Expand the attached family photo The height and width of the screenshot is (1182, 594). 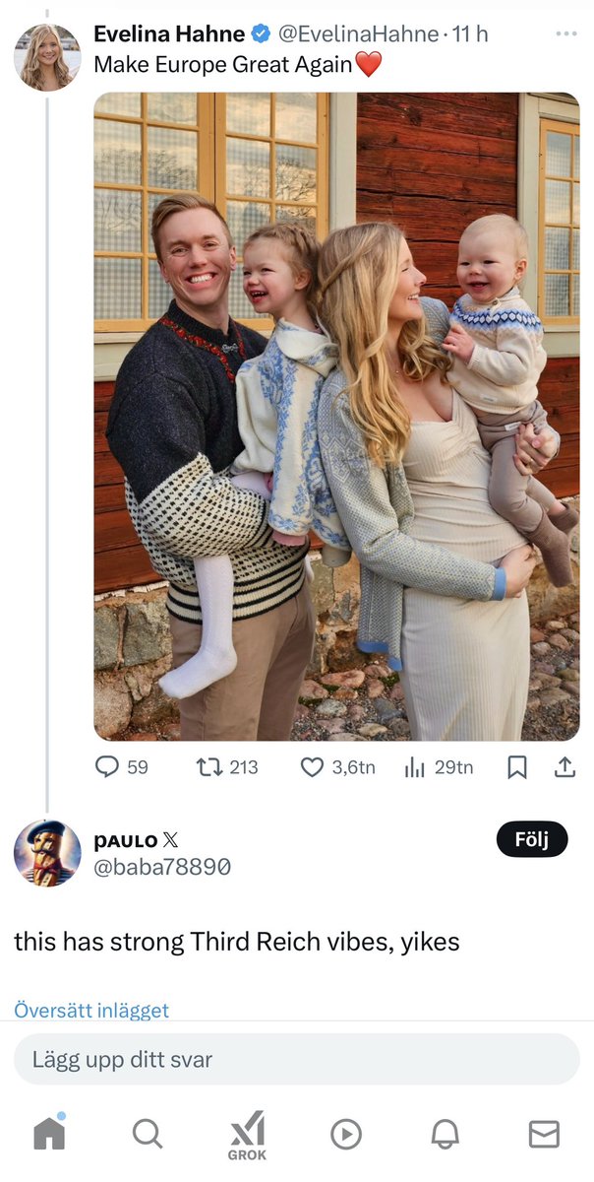pos(336,416)
